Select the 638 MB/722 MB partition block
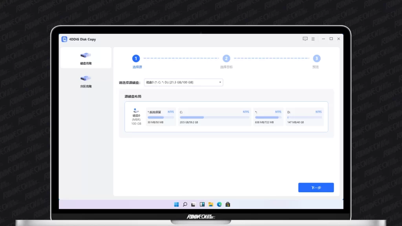 tap(268, 117)
